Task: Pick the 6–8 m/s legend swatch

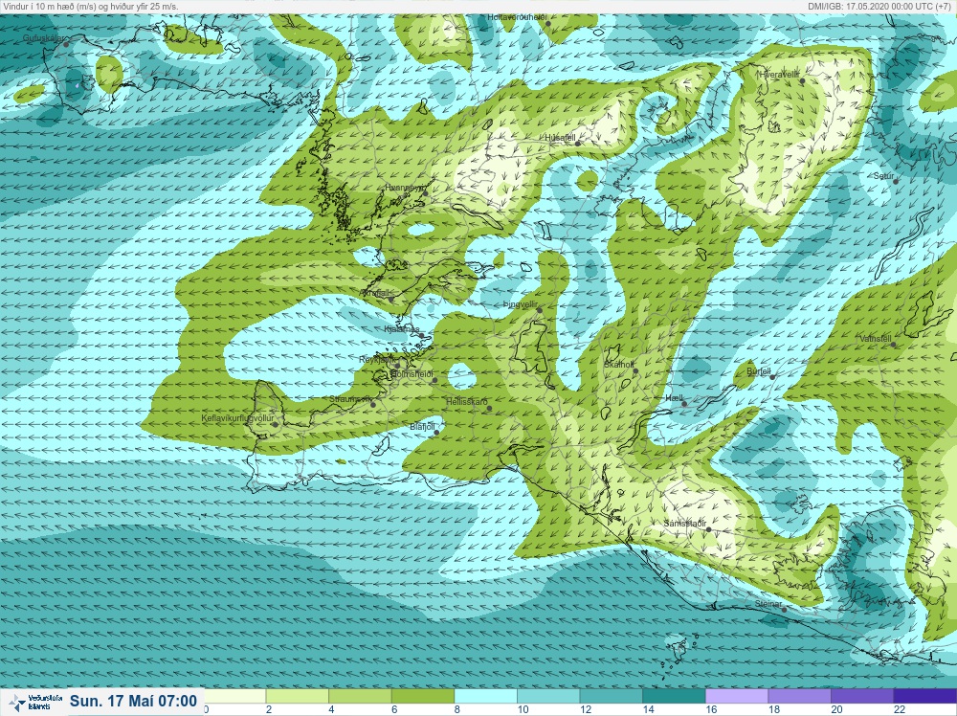Action: [x=423, y=697]
